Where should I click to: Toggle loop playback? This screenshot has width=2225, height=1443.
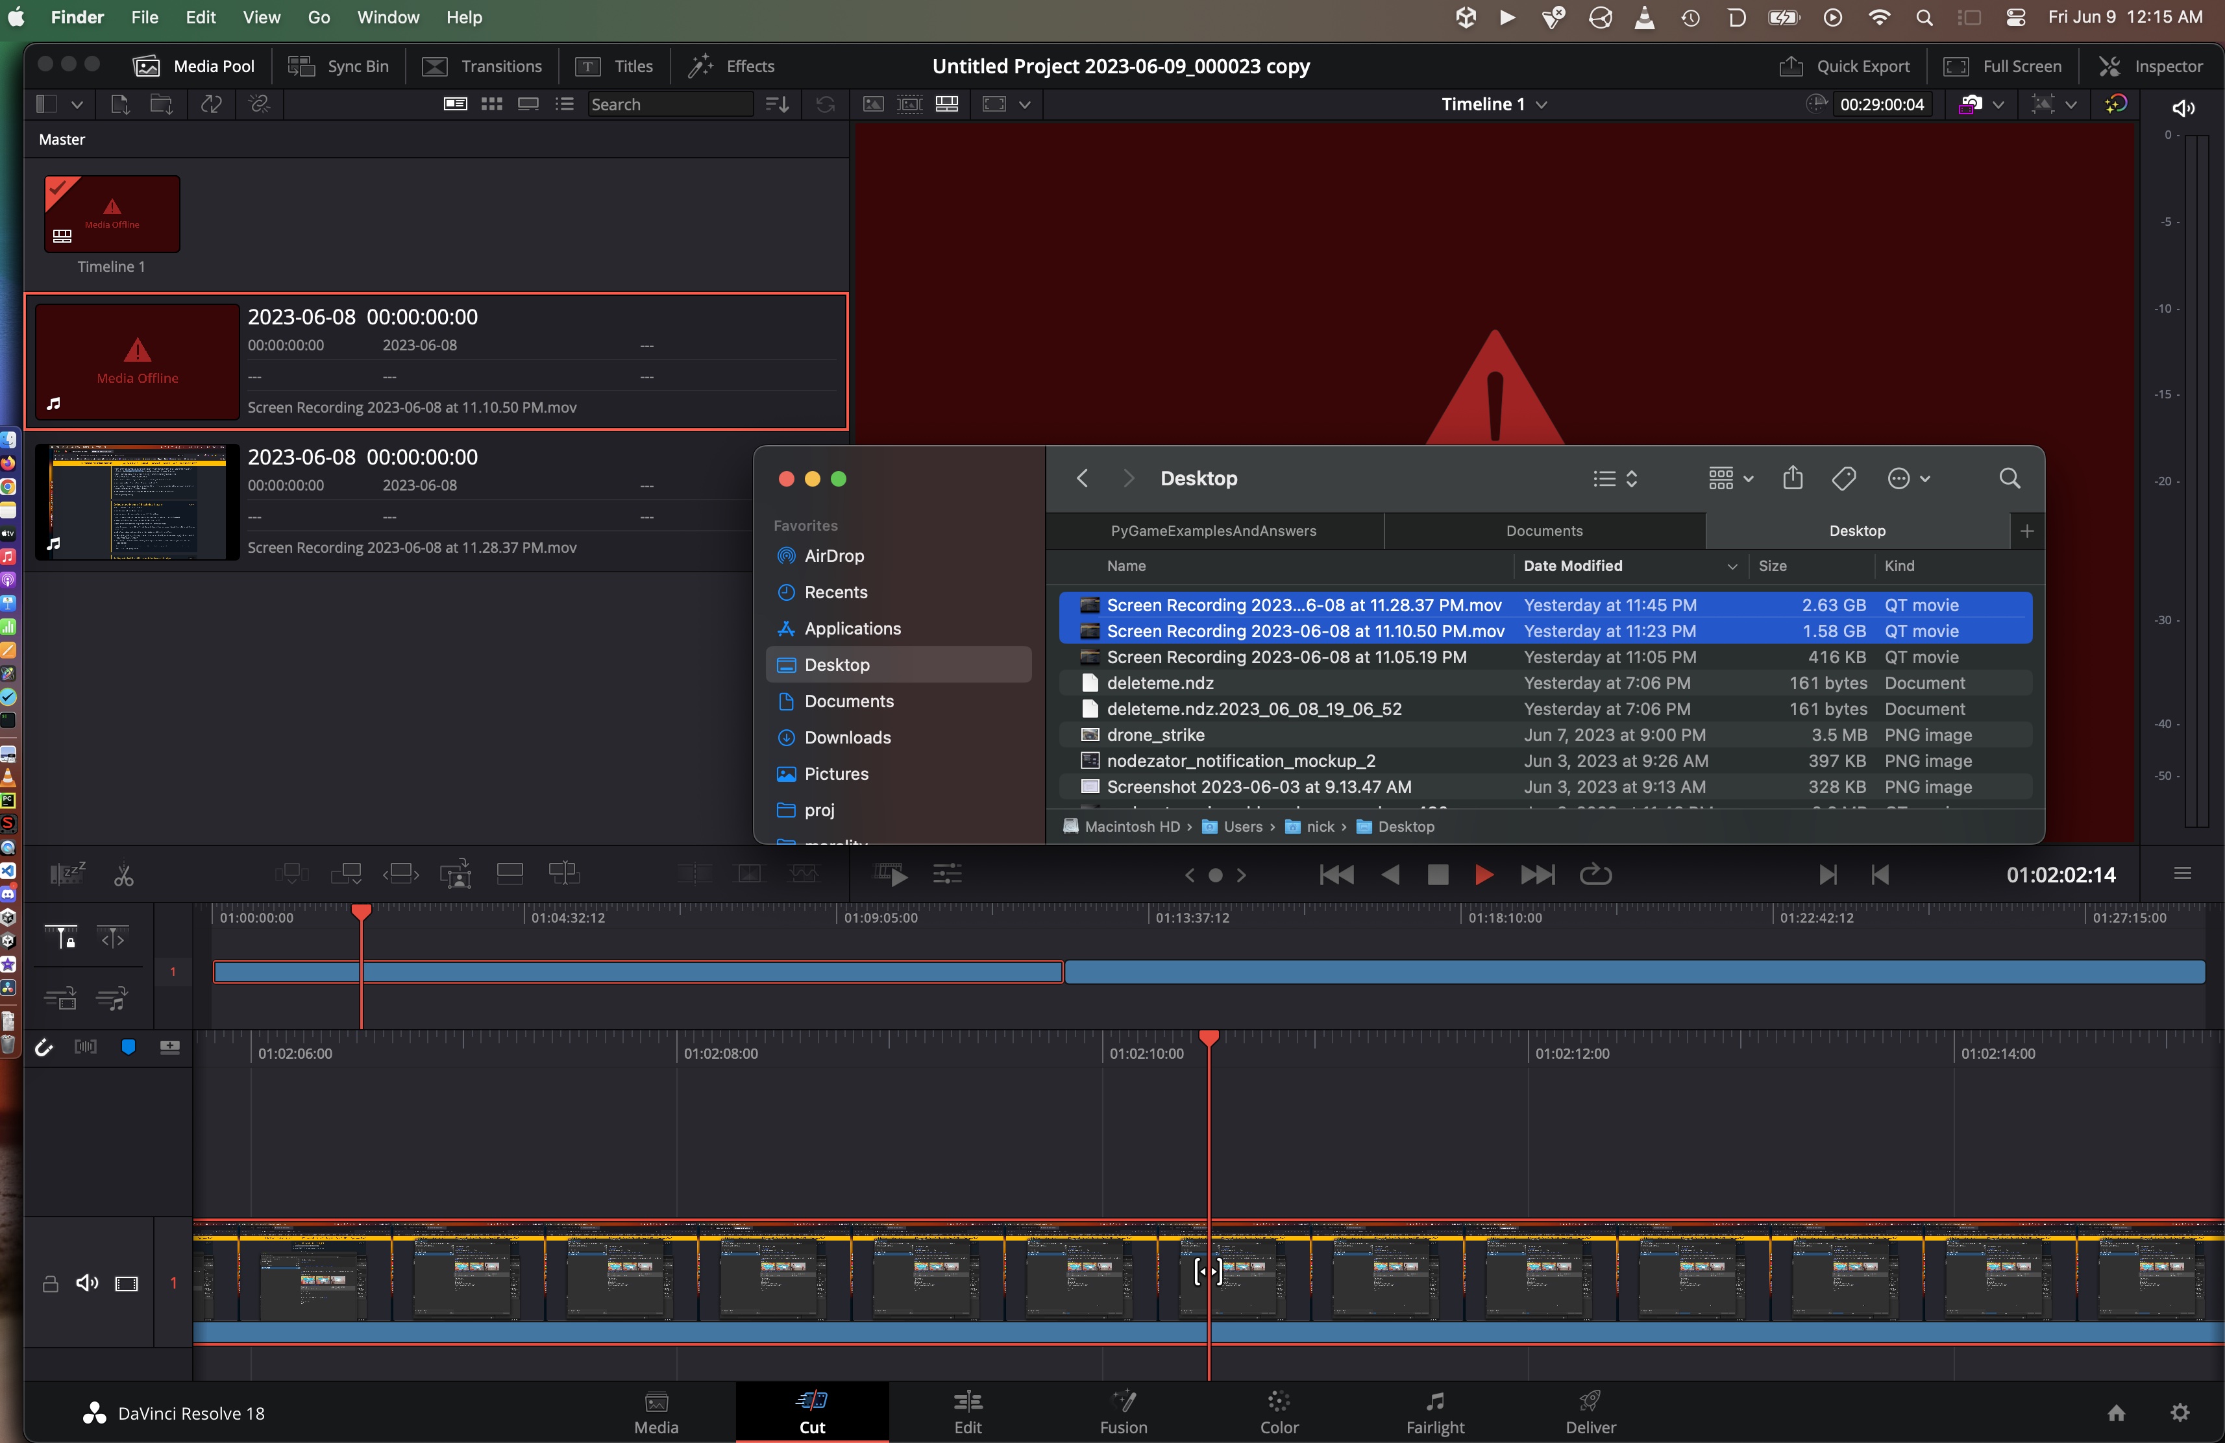[1595, 875]
